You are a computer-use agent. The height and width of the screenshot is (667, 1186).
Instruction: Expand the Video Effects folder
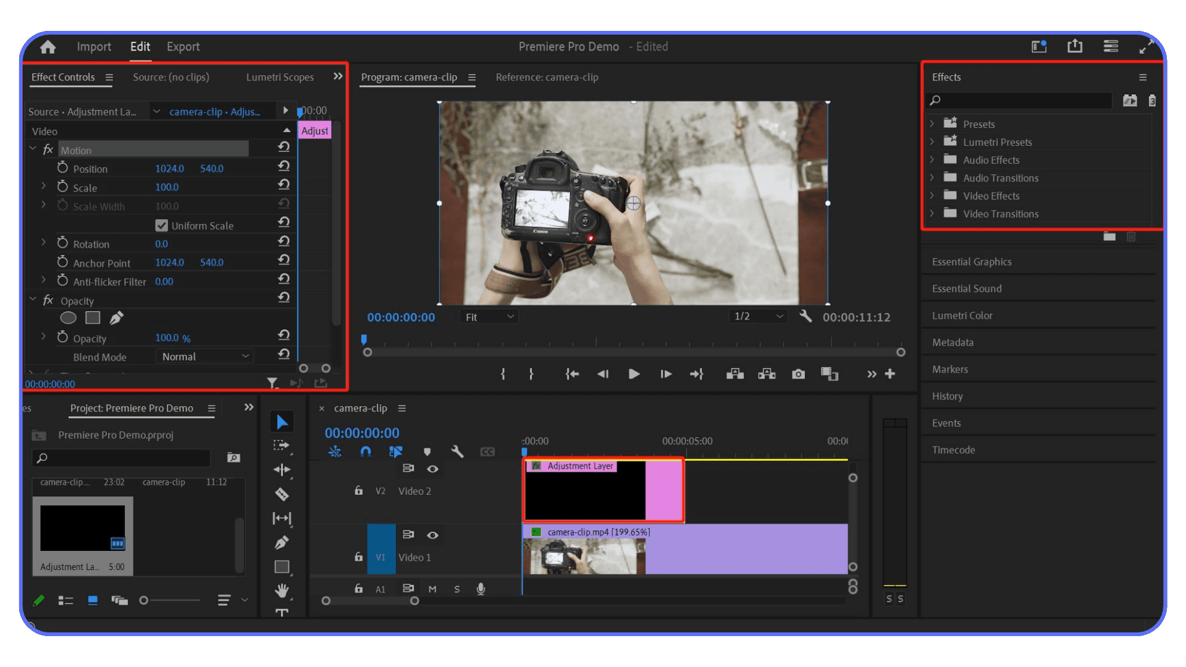933,196
